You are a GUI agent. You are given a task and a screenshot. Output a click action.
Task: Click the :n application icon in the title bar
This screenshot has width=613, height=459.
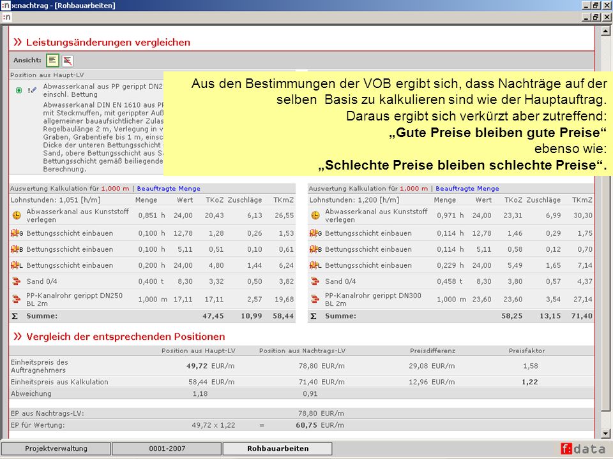[x=6, y=6]
